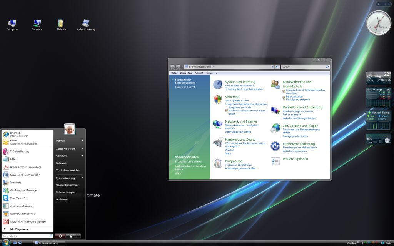
Task: Click the Suche starten input field
Action: (x=27, y=236)
